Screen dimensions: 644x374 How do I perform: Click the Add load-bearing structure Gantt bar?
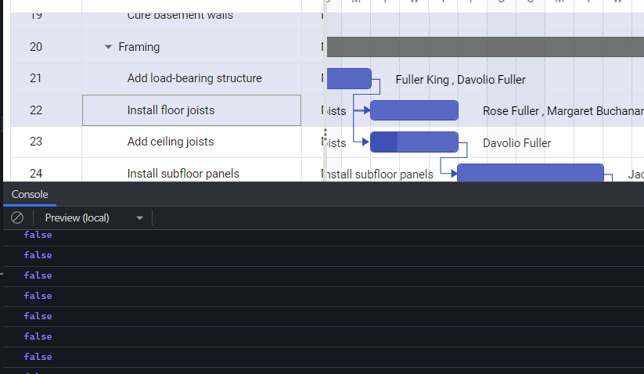tap(348, 79)
